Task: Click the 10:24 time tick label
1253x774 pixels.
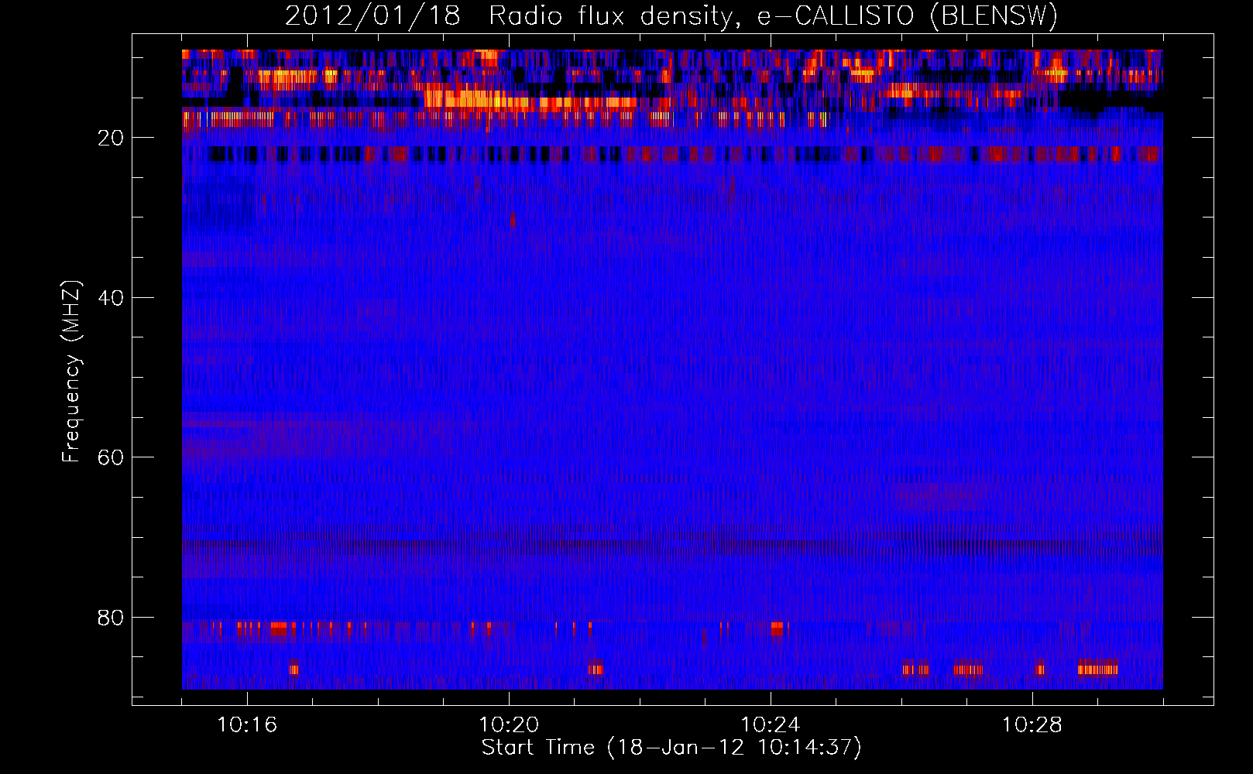Action: click(771, 725)
